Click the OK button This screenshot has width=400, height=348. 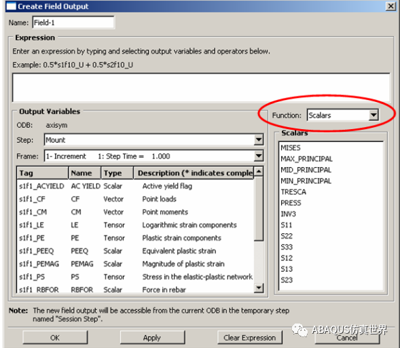[x=55, y=338]
